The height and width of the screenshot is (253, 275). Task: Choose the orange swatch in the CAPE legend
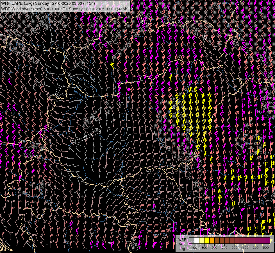point(212,240)
